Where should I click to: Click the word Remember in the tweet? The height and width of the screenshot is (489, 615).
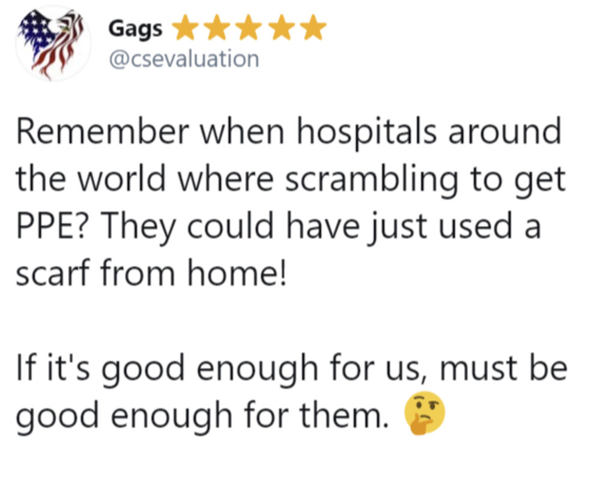pos(103,131)
